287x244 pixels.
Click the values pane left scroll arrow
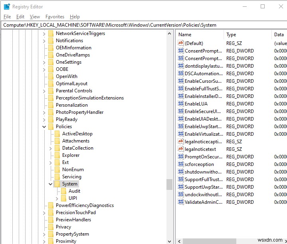(179, 241)
